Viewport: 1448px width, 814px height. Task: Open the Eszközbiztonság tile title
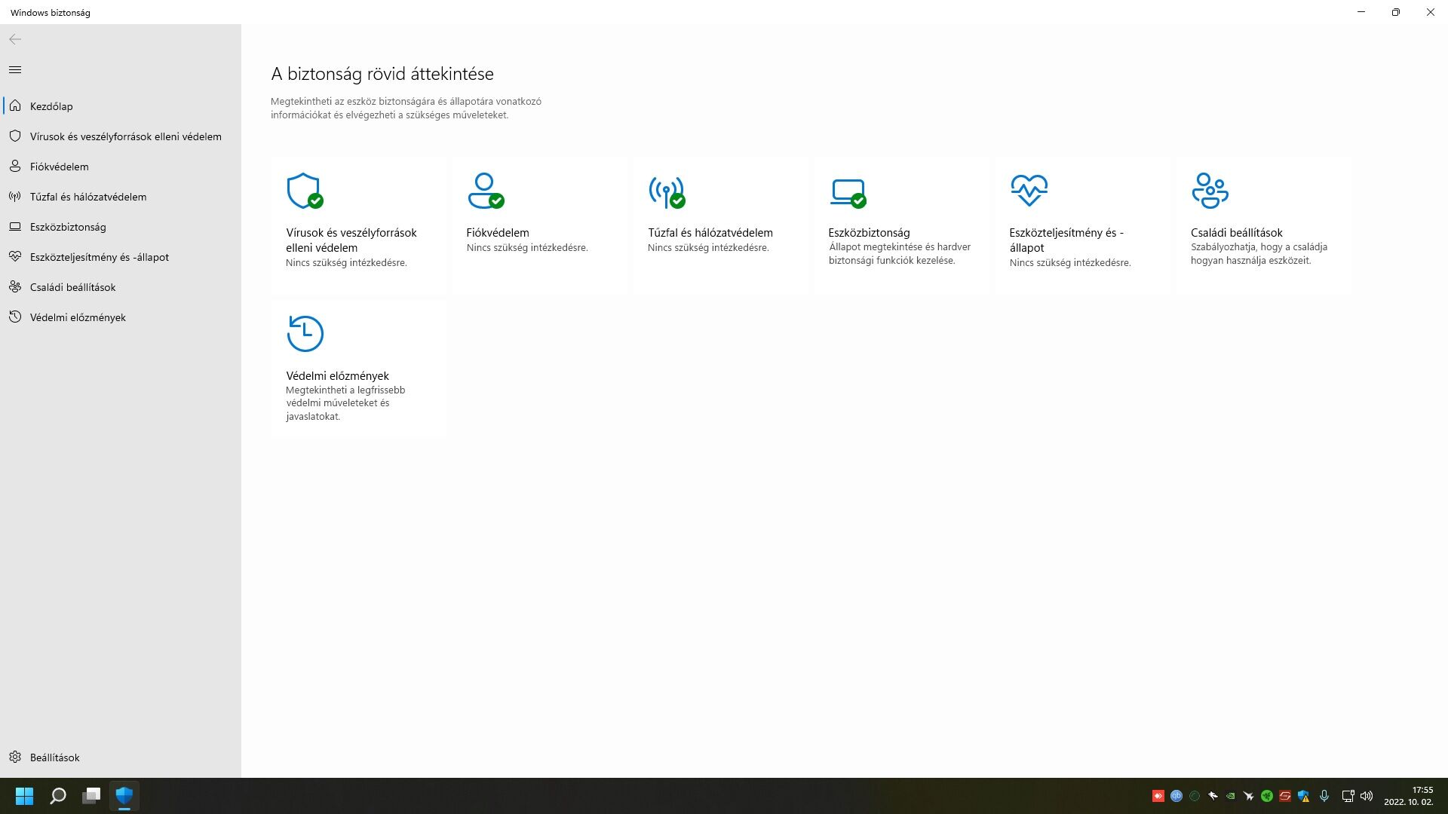tap(869, 233)
